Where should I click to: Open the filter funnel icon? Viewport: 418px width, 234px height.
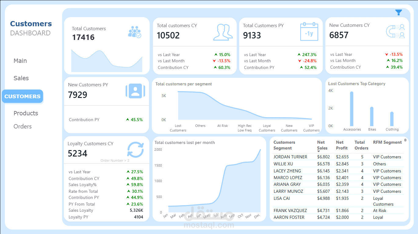pyautogui.click(x=398, y=13)
